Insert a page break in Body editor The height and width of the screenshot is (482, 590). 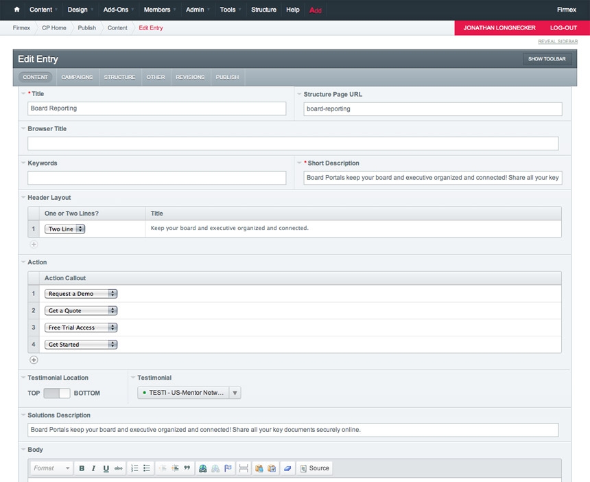coord(244,468)
